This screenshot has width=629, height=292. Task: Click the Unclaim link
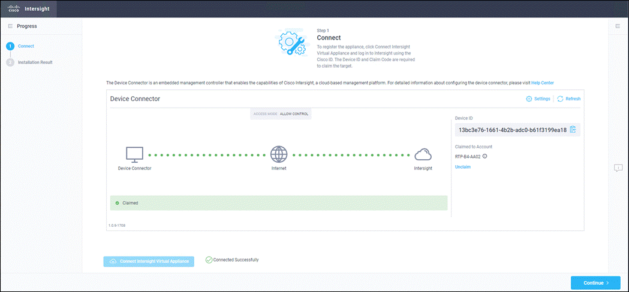pyautogui.click(x=463, y=167)
